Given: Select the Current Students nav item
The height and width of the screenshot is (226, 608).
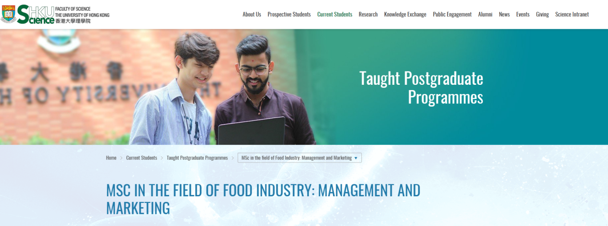Looking at the screenshot, I should click(335, 14).
